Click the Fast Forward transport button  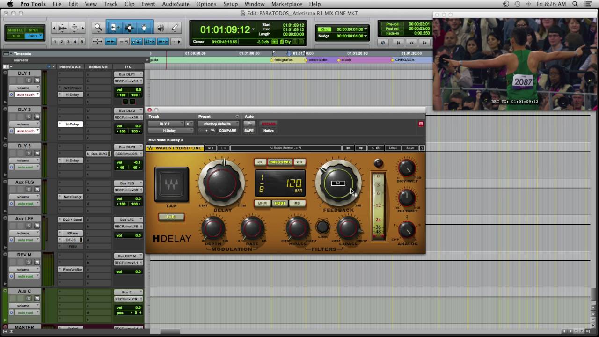[424, 43]
